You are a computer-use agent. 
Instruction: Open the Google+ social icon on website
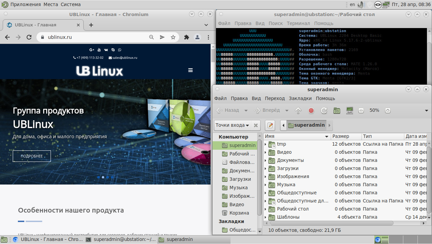coord(92,50)
